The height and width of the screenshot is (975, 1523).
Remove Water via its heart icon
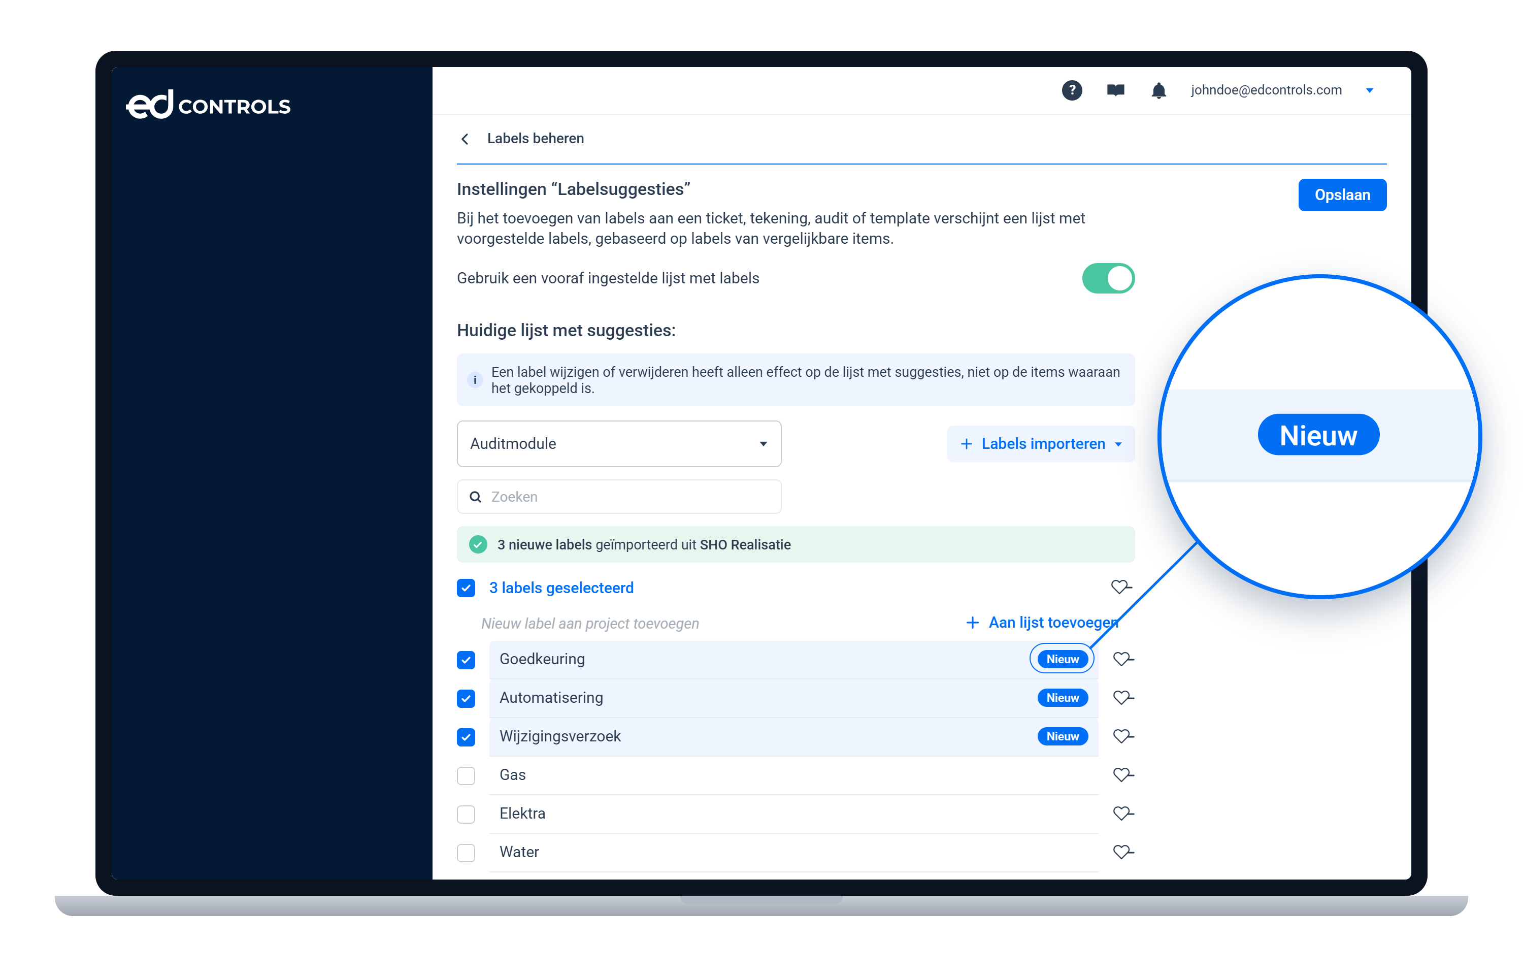pos(1123,852)
